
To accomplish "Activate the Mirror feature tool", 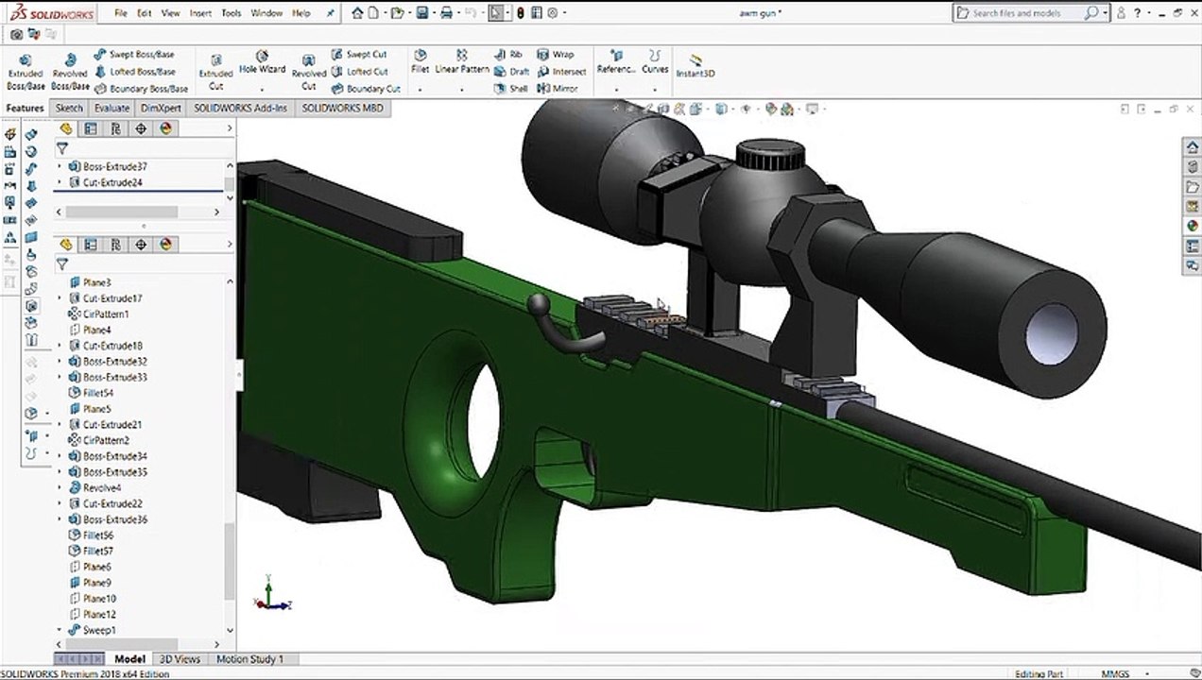I will pos(558,89).
